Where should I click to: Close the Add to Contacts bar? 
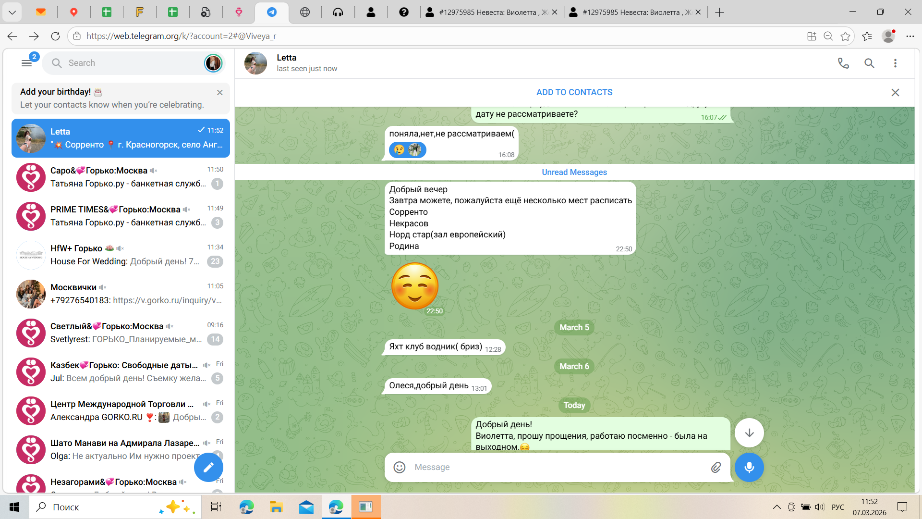click(895, 92)
